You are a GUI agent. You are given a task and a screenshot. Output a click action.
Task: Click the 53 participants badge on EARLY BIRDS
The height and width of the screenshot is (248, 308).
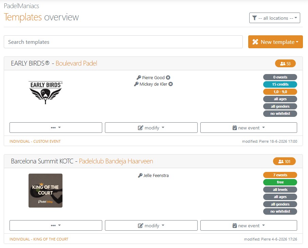pyautogui.click(x=285, y=64)
